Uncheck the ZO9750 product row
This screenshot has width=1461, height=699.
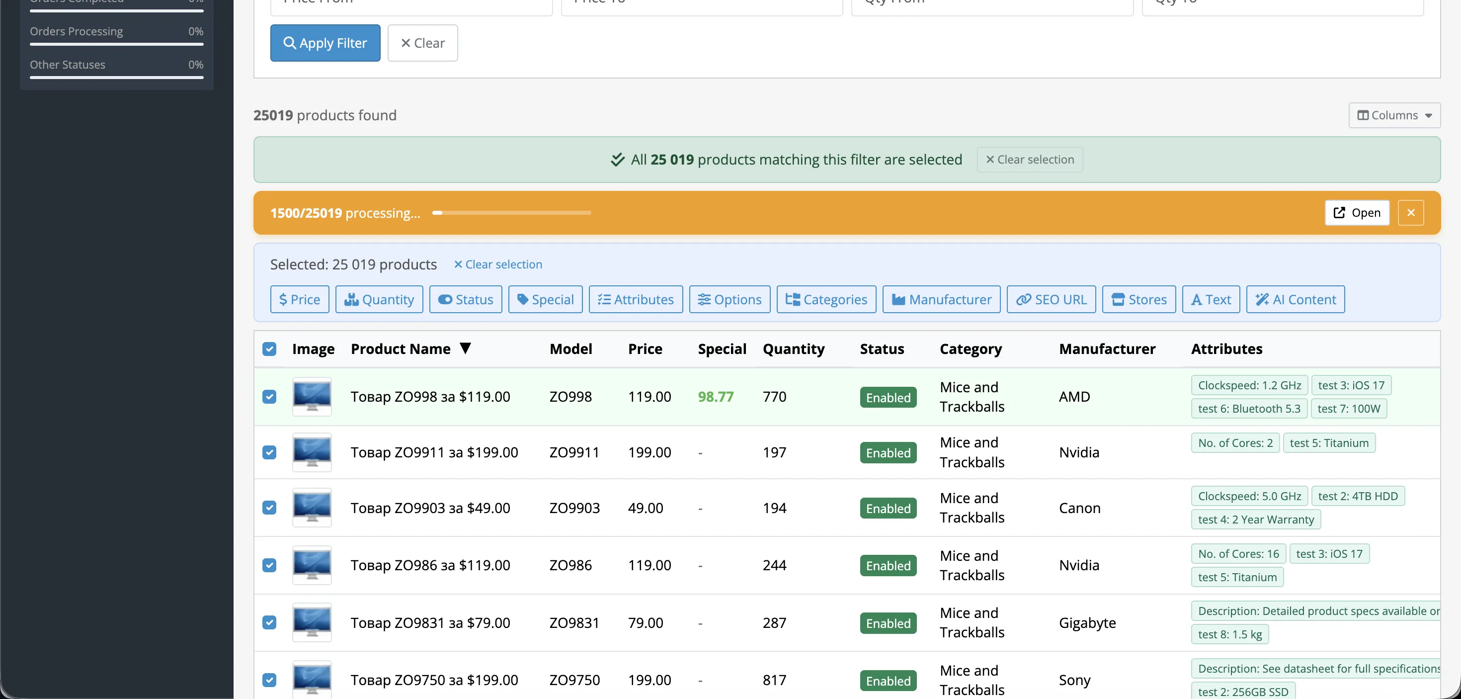(x=269, y=680)
